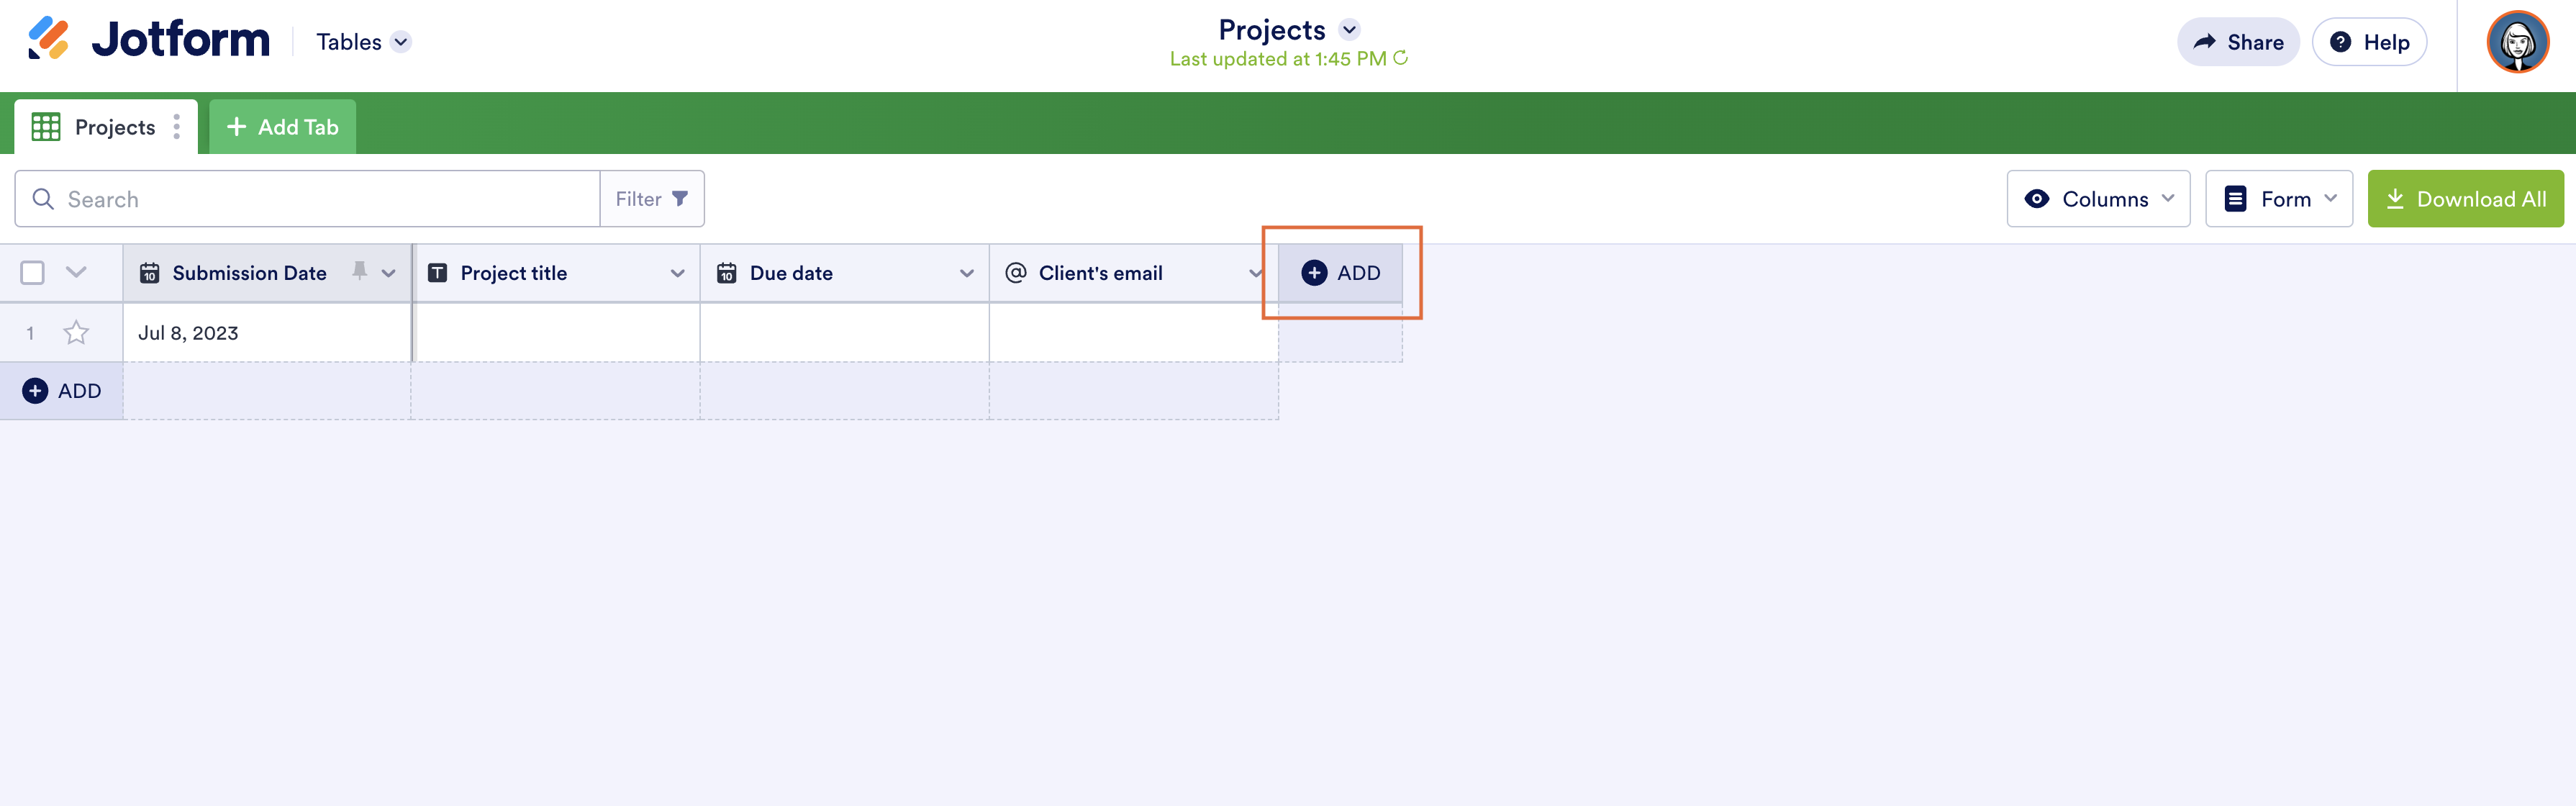Open the Project title column menu
The image size is (2576, 806).
point(677,273)
